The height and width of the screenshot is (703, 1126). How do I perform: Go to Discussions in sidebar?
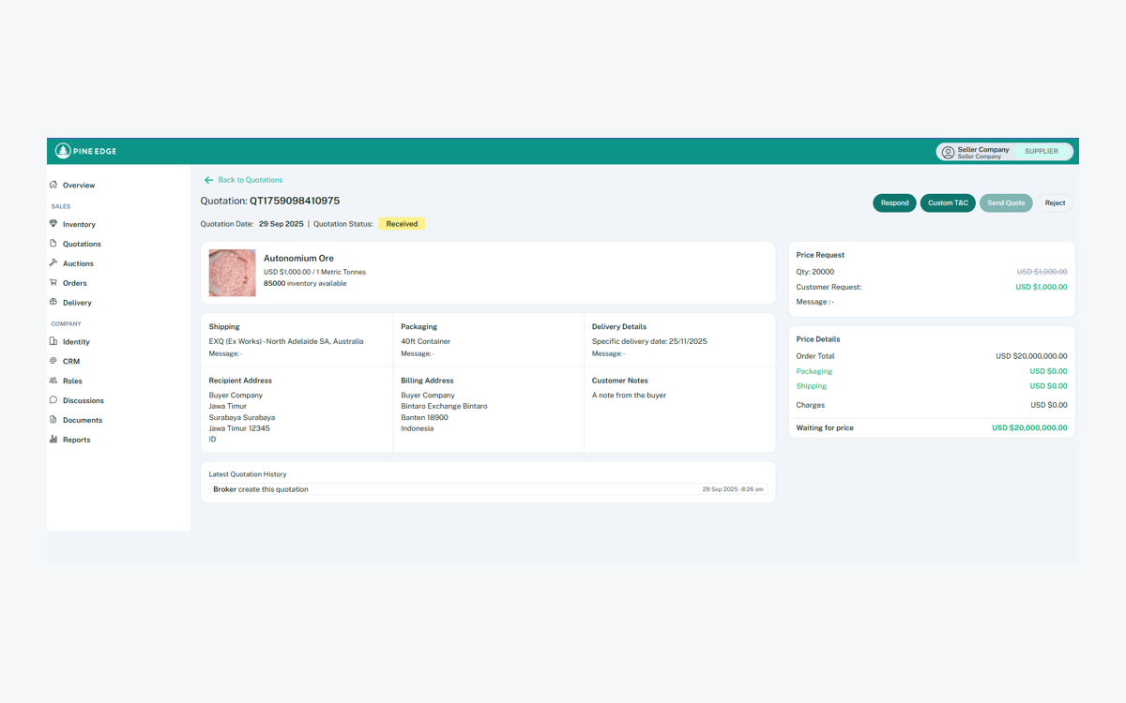tap(83, 400)
